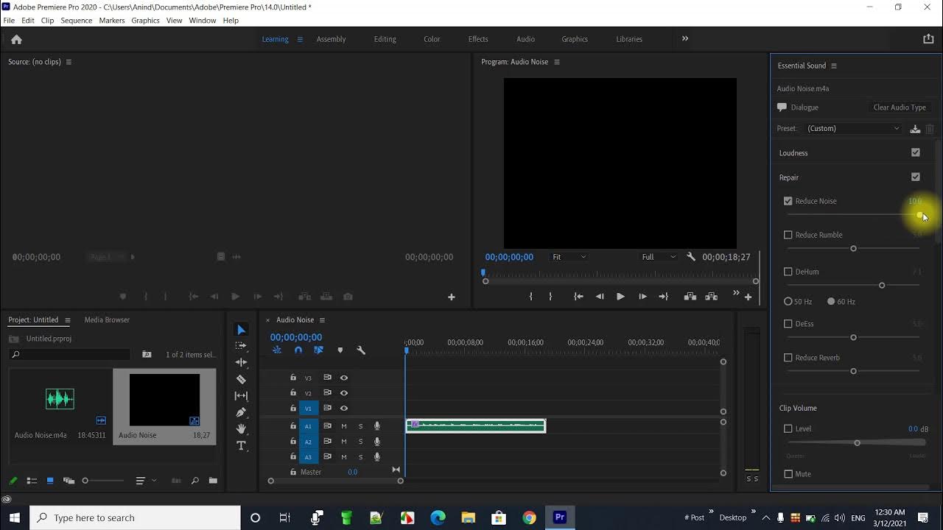
Task: Click Mark In in Program monitor
Action: coord(530,297)
